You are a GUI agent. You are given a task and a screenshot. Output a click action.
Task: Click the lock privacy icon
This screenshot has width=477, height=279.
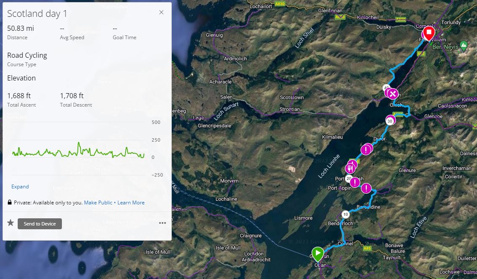(10, 202)
